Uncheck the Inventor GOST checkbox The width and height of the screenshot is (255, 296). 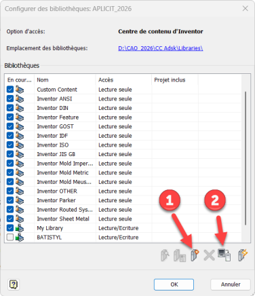(10, 126)
